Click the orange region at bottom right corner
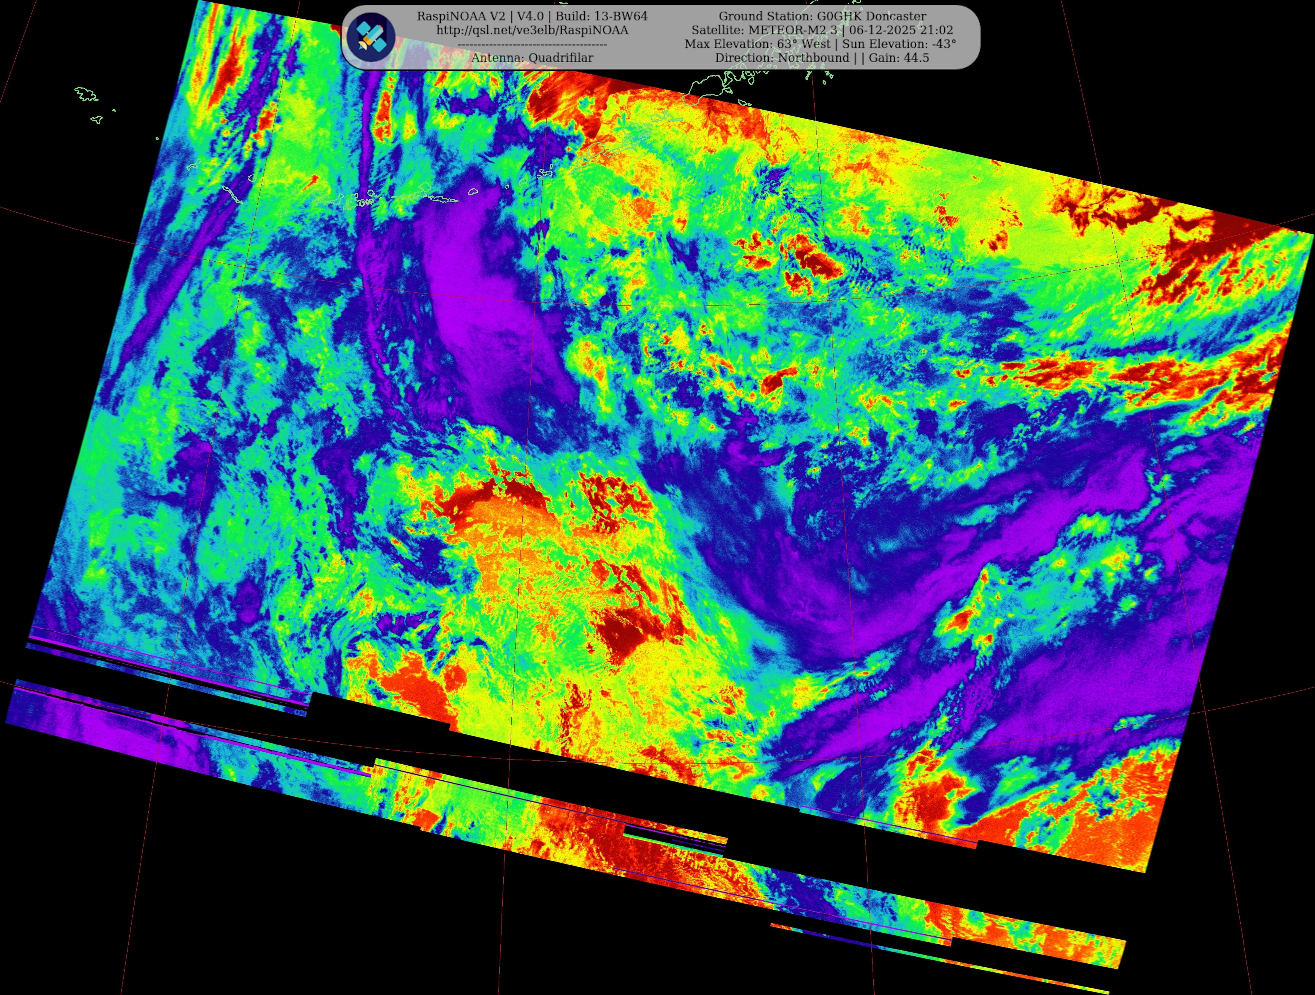 point(1100,832)
